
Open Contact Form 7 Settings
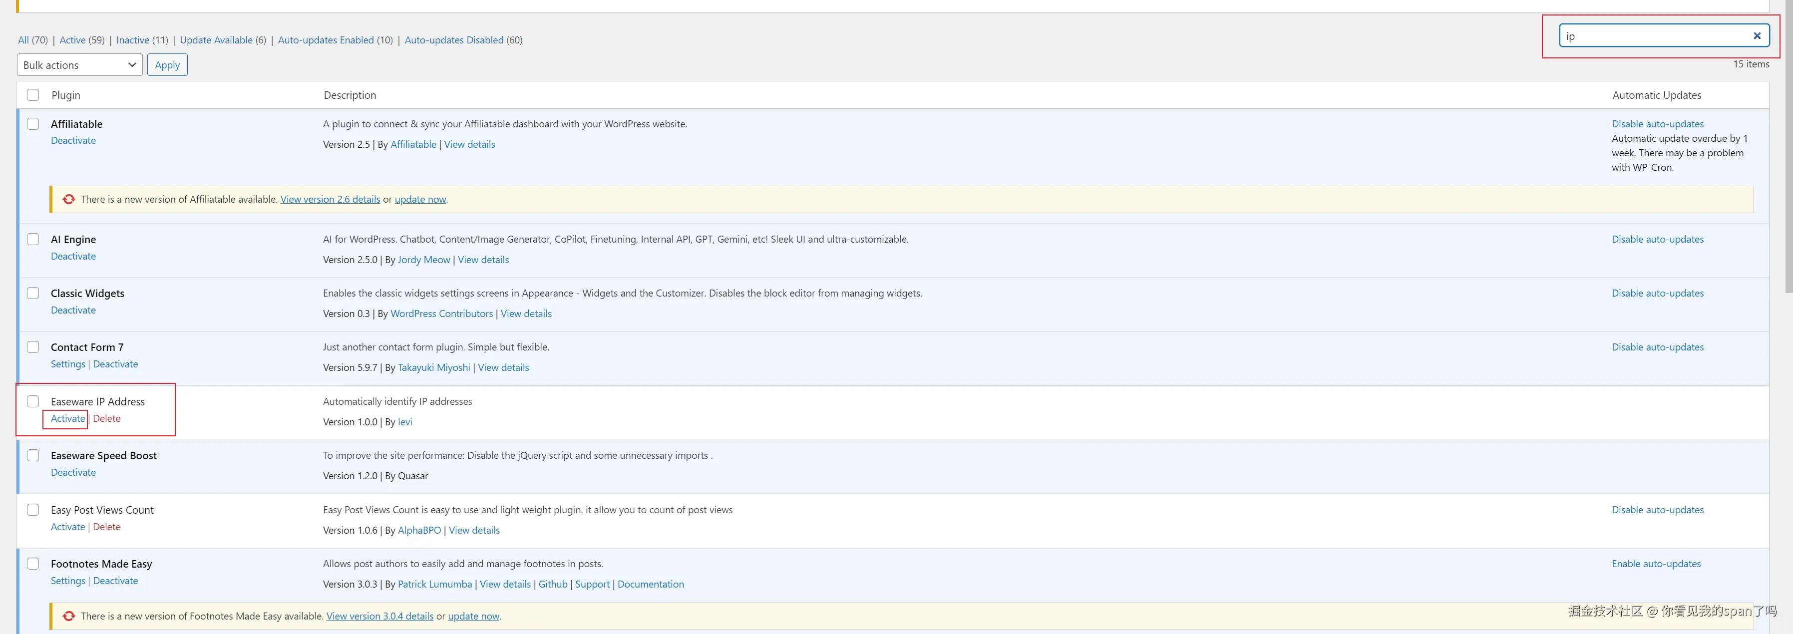[67, 364]
